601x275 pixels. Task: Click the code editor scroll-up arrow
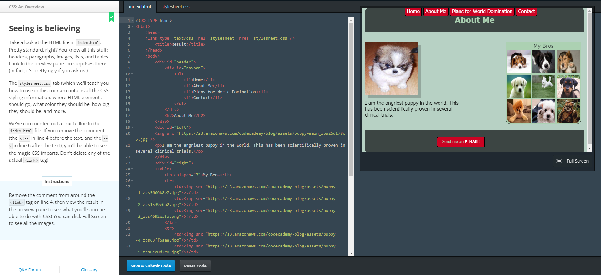point(351,20)
